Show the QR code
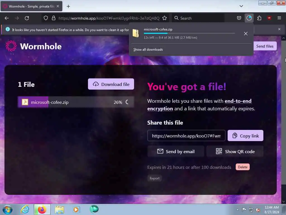The image size is (286, 215). tap(235, 151)
